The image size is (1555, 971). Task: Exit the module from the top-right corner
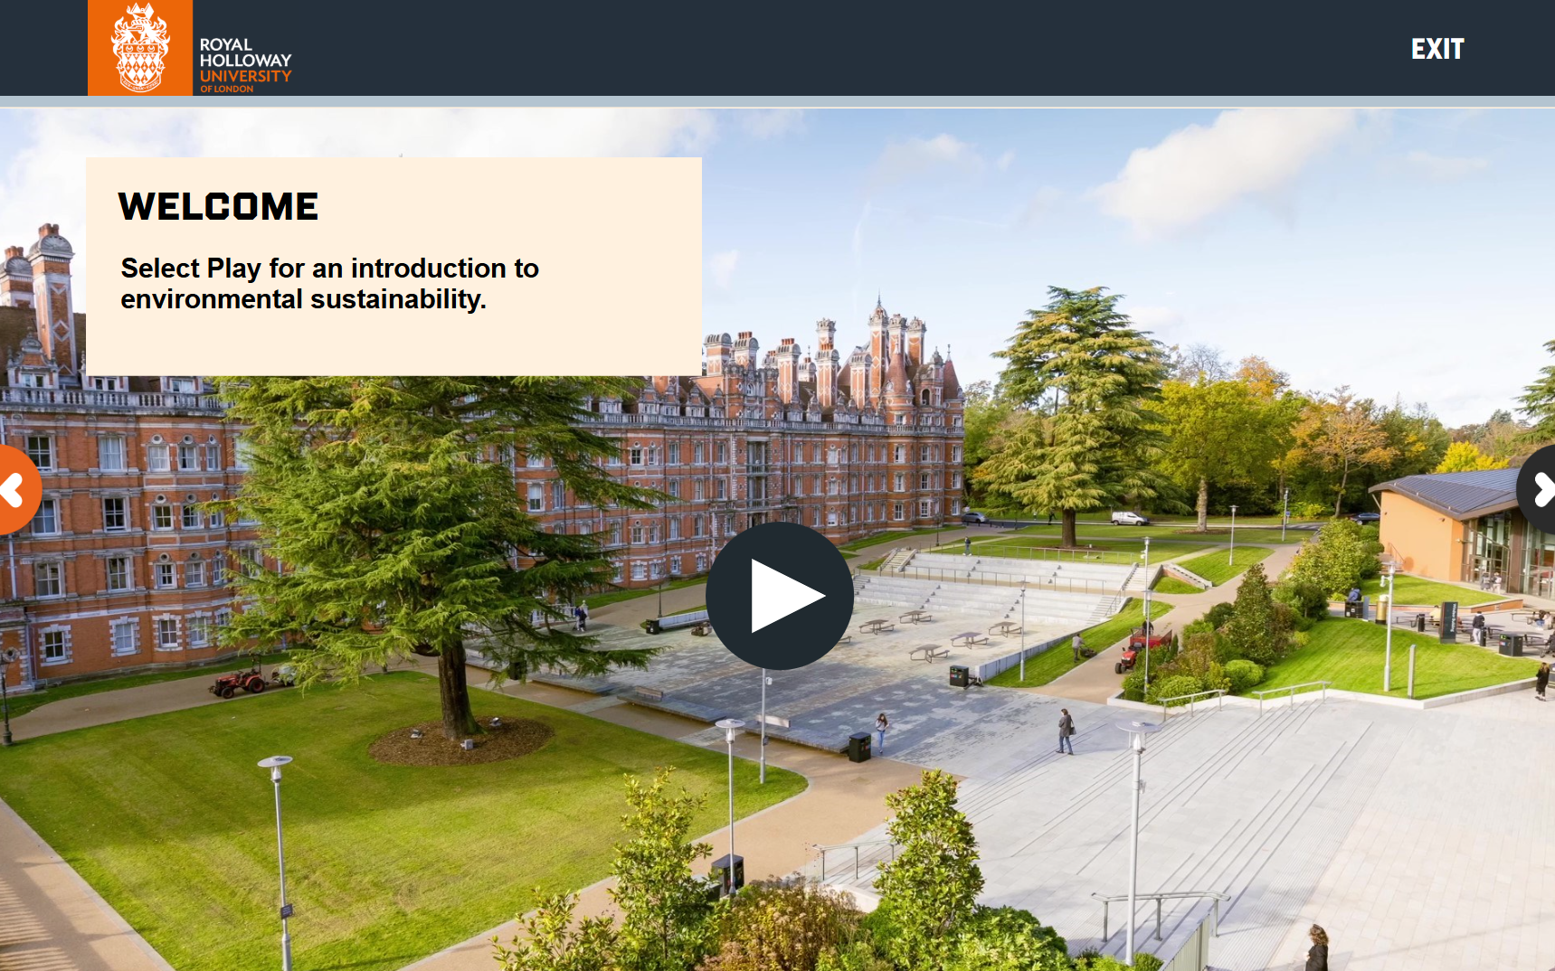tap(1437, 49)
